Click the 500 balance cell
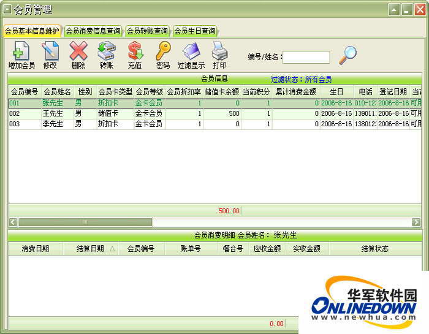This screenshot has width=429, height=334. [x=222, y=113]
